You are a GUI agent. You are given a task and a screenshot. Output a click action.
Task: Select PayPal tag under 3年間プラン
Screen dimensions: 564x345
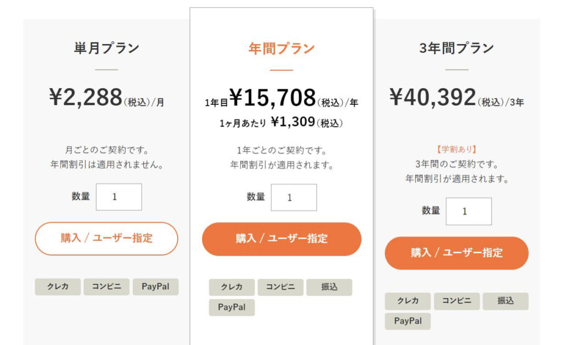coord(408,321)
